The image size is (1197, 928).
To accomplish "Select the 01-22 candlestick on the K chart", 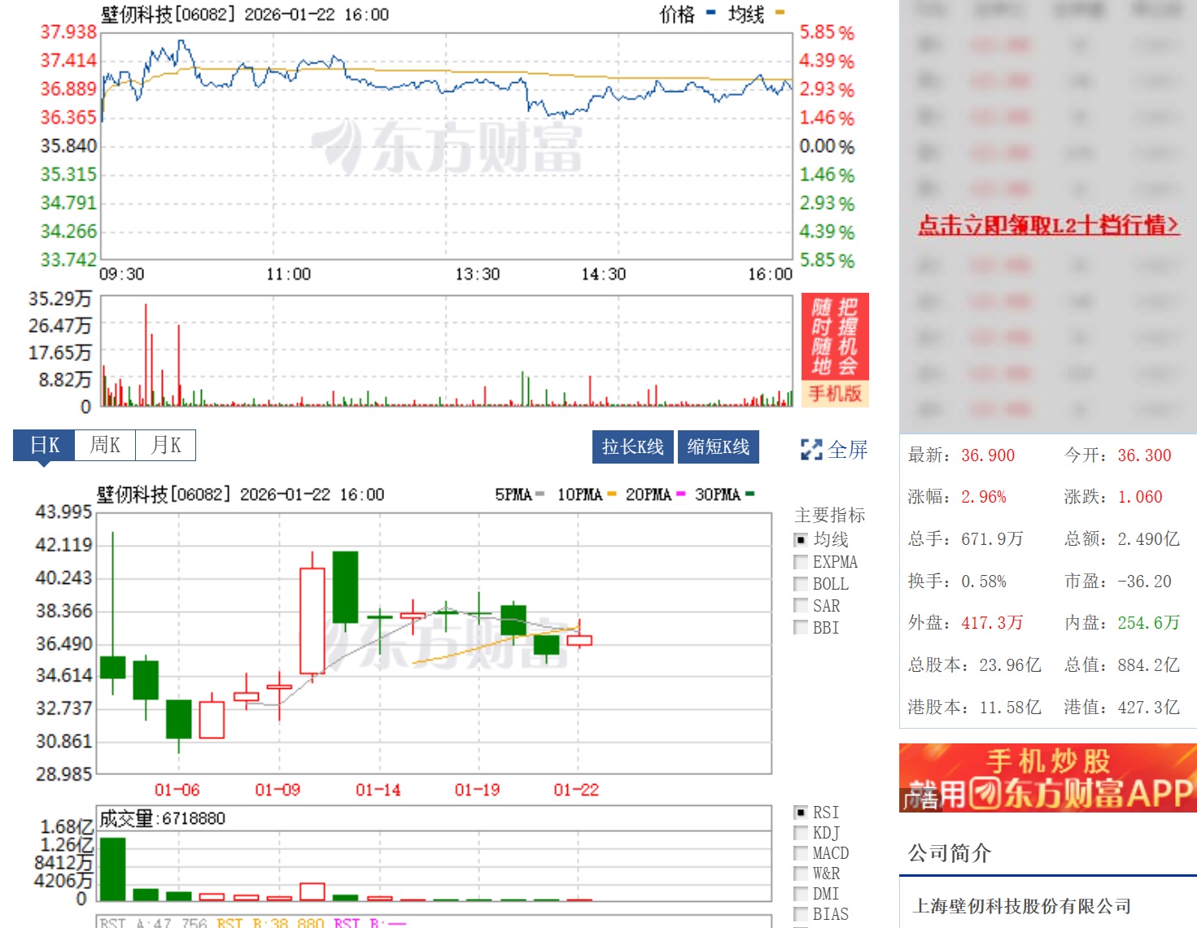I will (x=579, y=640).
